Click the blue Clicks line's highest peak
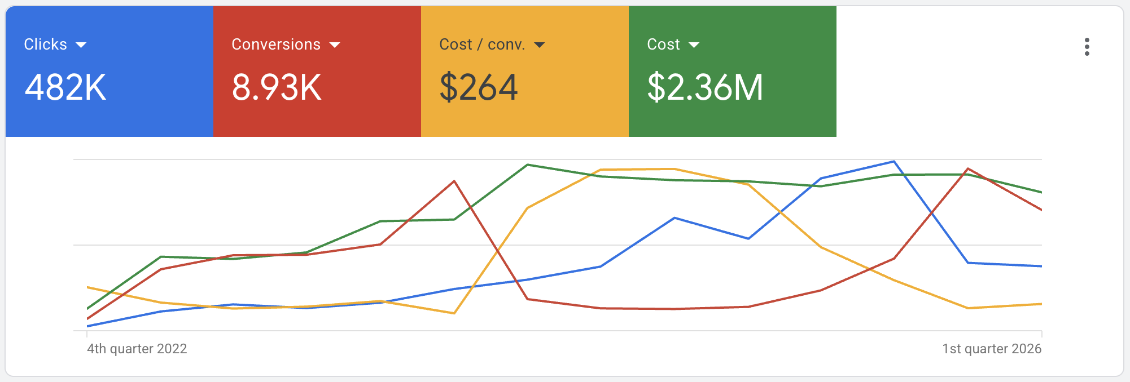 tap(894, 162)
